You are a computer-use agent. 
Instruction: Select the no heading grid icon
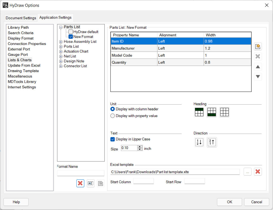[x=224, y=112]
